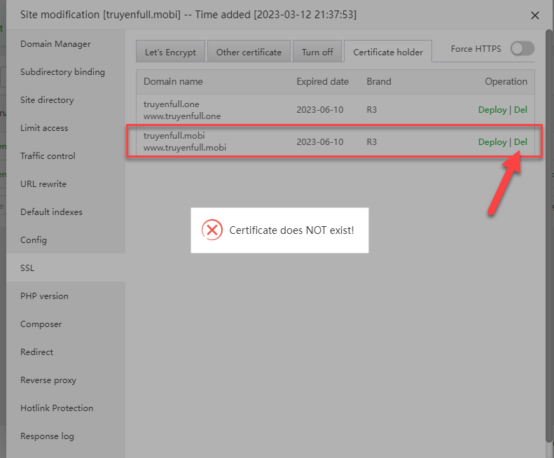Select the Certificate holder tab

coord(387,52)
